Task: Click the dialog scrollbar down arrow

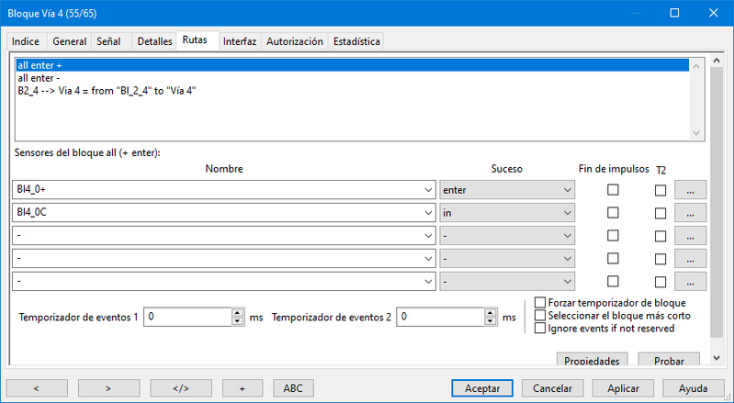Action: (717, 358)
